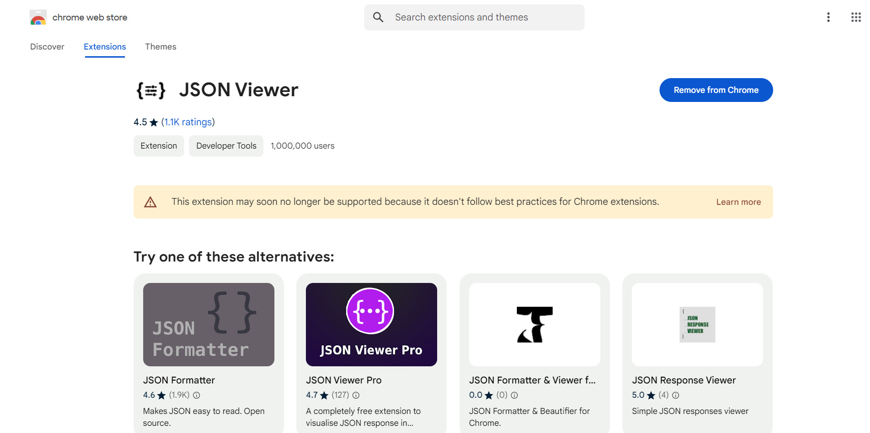Viewport: 870px width, 433px height.
Task: Click the Developer Tools category chip
Action: (226, 146)
